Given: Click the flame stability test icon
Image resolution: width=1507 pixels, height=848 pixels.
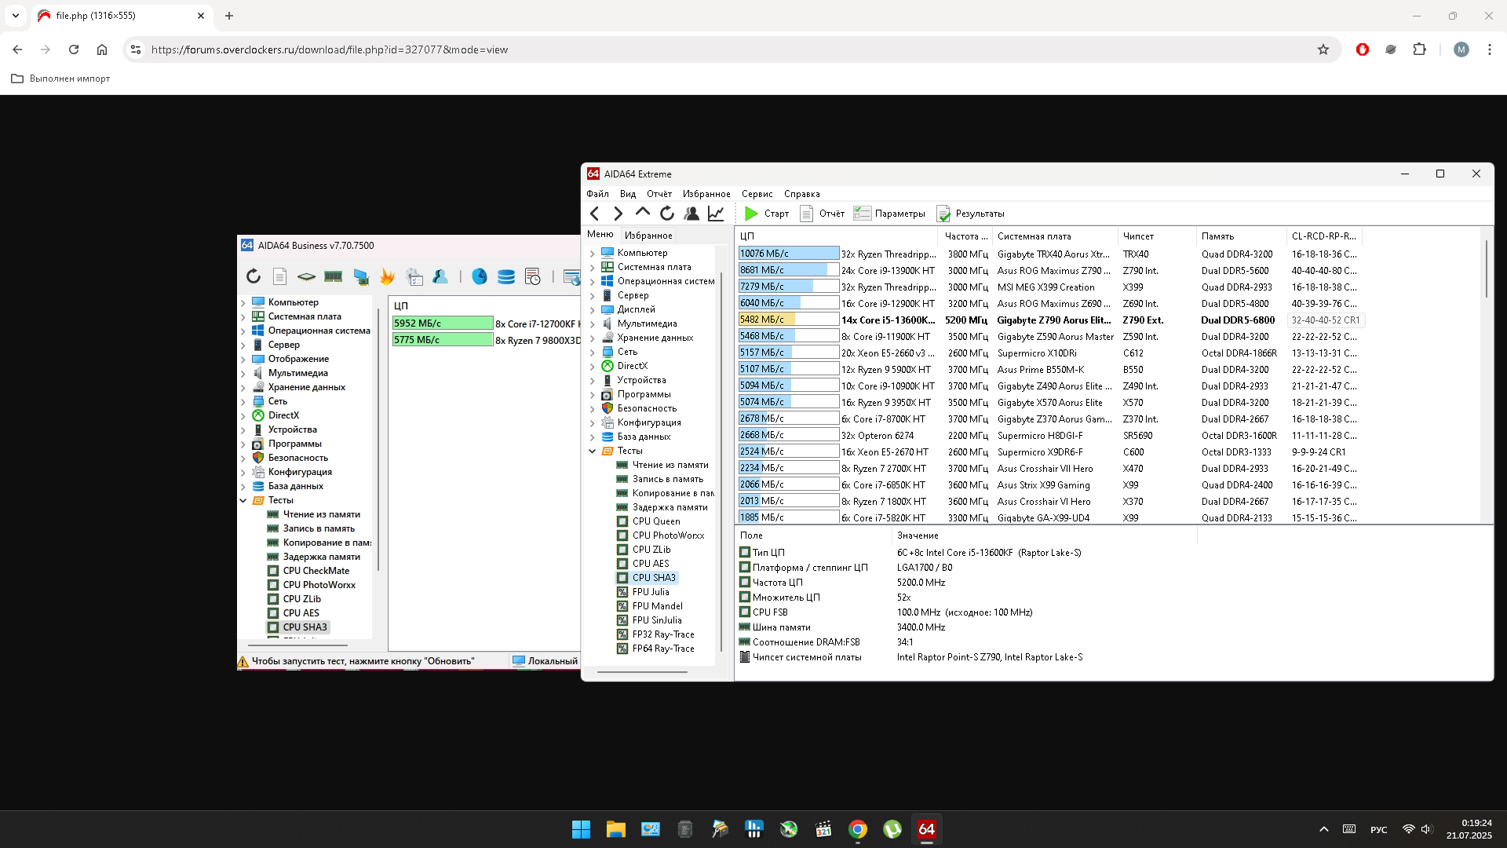Looking at the screenshot, I should (387, 276).
